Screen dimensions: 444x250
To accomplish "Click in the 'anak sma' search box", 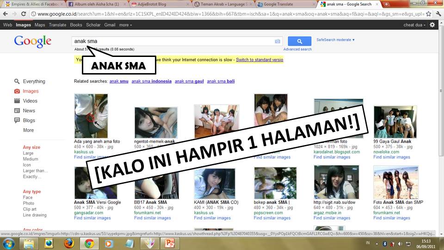I will coord(177,41).
